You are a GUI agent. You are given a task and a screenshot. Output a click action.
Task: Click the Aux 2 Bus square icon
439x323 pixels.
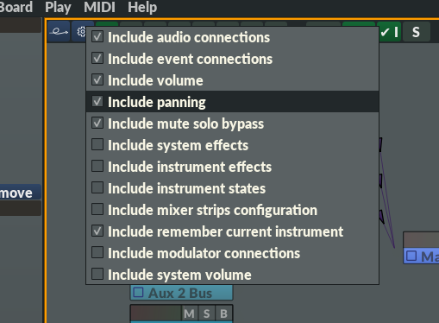[x=139, y=293]
